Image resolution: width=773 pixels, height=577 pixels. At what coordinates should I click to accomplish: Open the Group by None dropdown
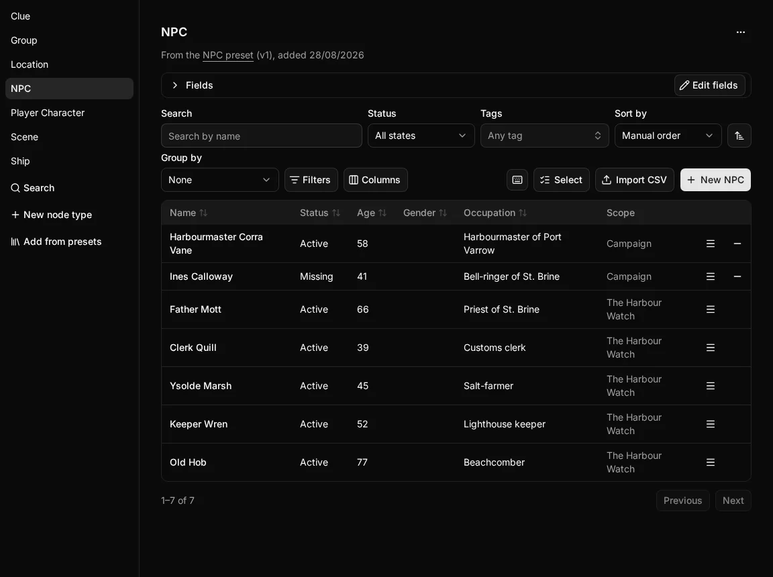pyautogui.click(x=220, y=180)
